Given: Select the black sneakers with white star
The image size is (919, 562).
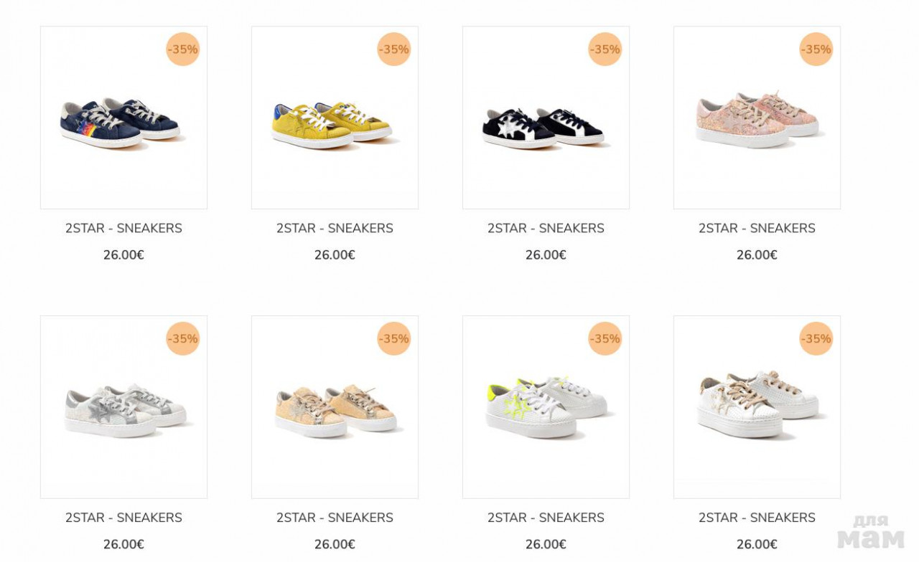Looking at the screenshot, I should (x=546, y=118).
